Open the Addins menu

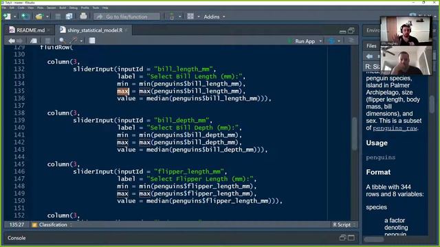[214, 16]
